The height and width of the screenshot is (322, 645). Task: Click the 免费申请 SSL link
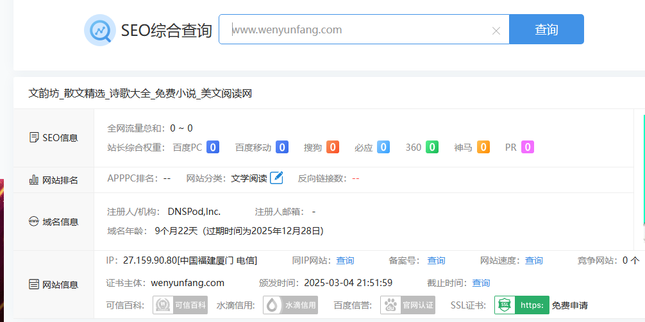tap(570, 305)
